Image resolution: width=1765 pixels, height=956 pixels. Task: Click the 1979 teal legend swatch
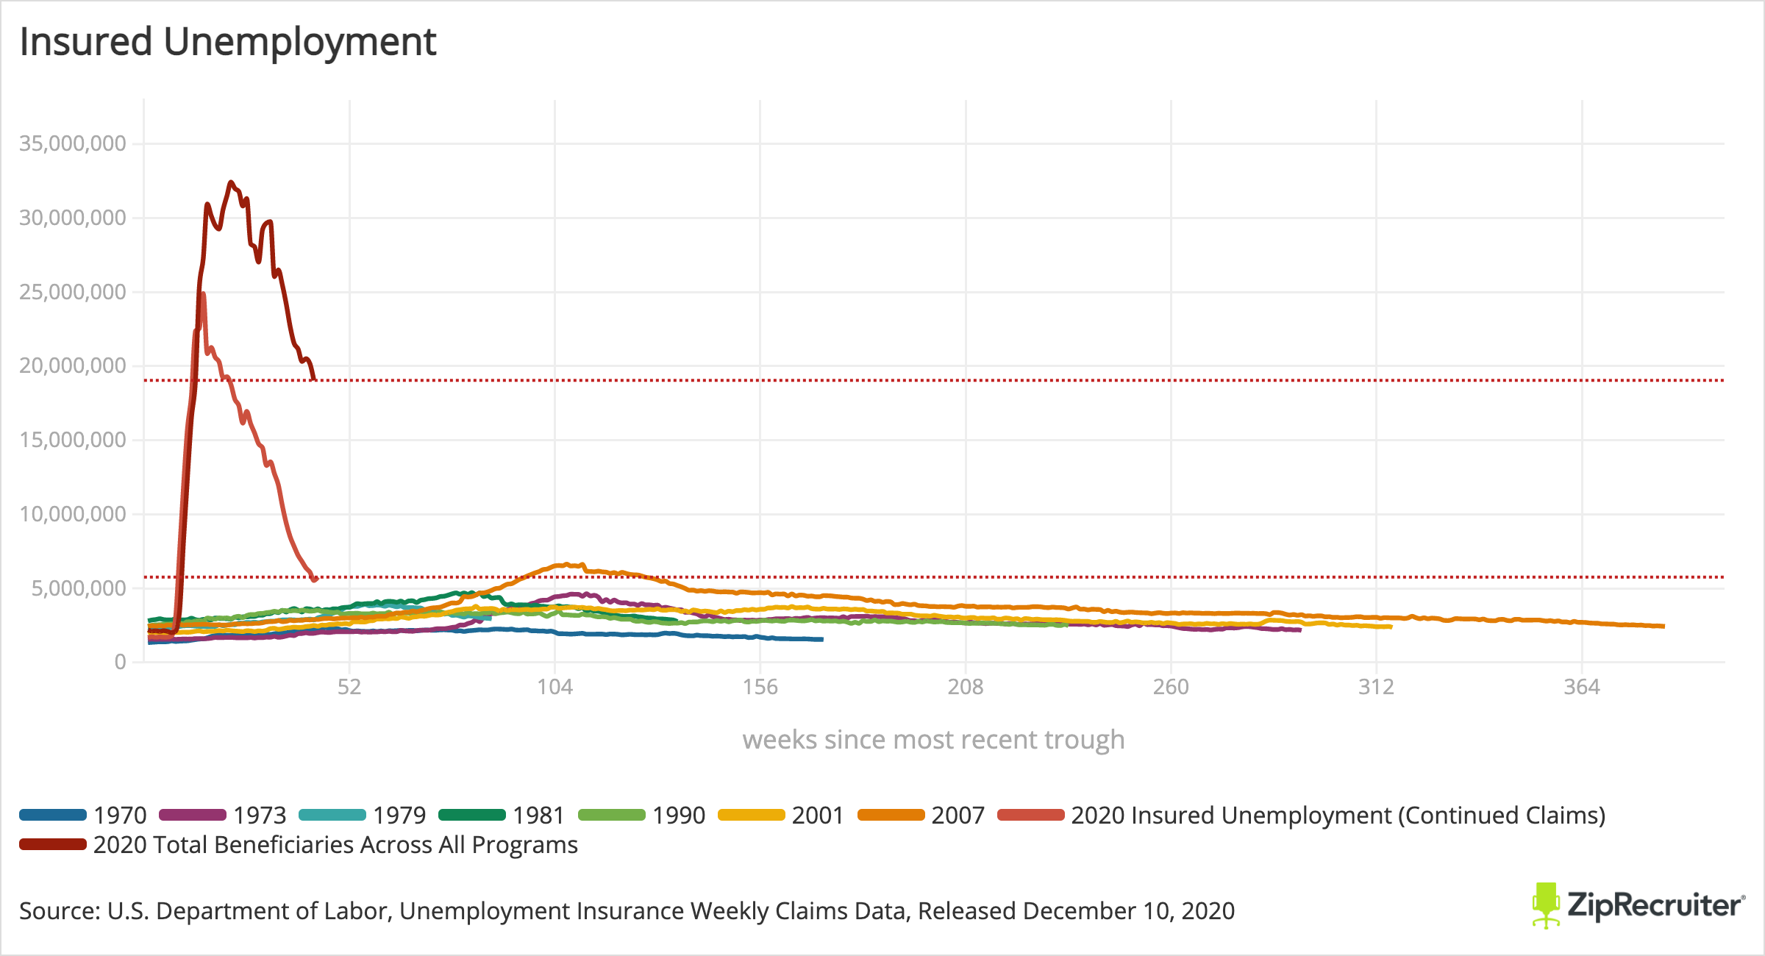(332, 815)
